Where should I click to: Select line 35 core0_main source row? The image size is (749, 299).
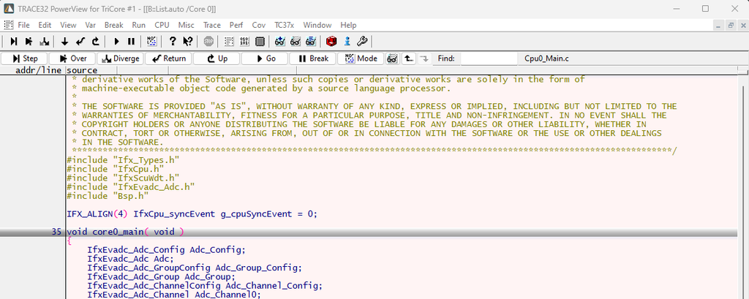click(293, 232)
